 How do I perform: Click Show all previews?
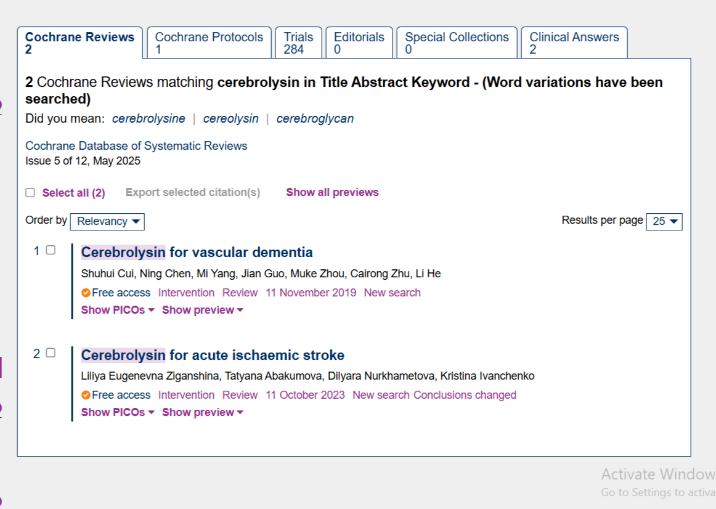tap(333, 192)
